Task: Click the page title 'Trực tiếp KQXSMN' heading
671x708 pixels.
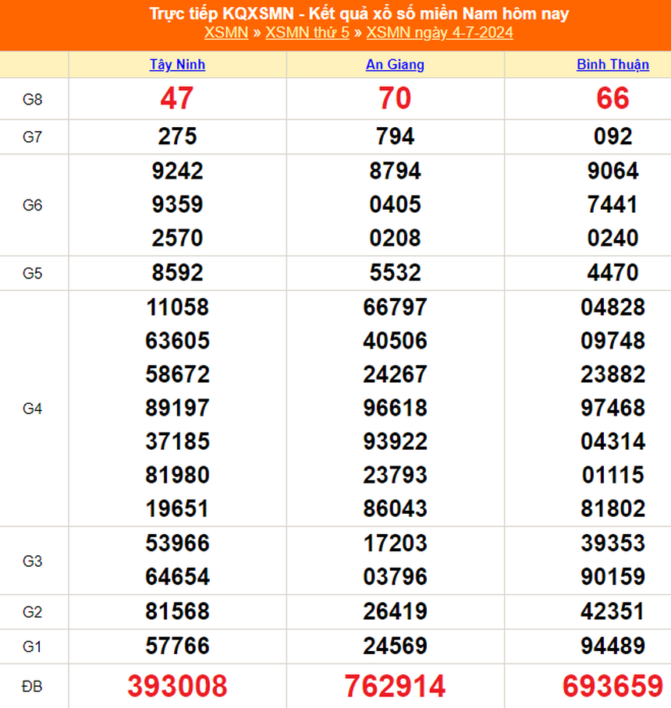Action: [358, 13]
